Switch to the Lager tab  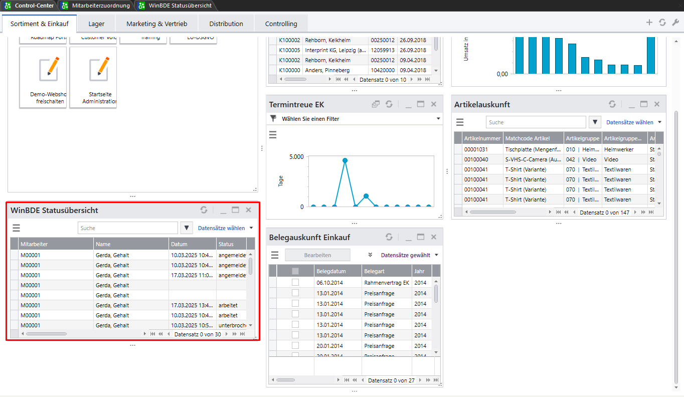click(96, 24)
